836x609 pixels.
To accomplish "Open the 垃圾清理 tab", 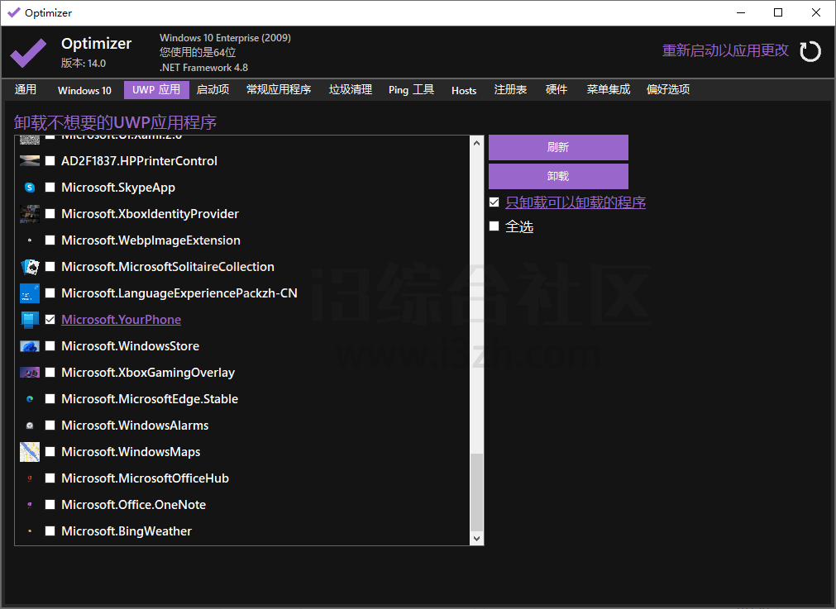I will pyautogui.click(x=351, y=89).
